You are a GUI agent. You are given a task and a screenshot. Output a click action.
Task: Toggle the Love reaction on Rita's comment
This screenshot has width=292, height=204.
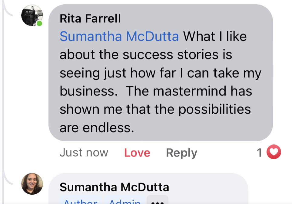(x=137, y=153)
